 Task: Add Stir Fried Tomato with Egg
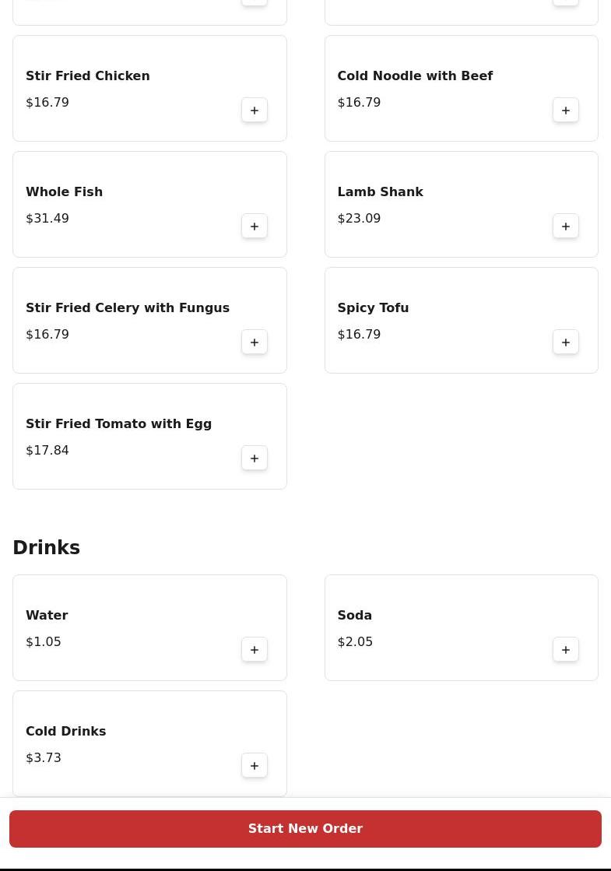click(x=255, y=458)
